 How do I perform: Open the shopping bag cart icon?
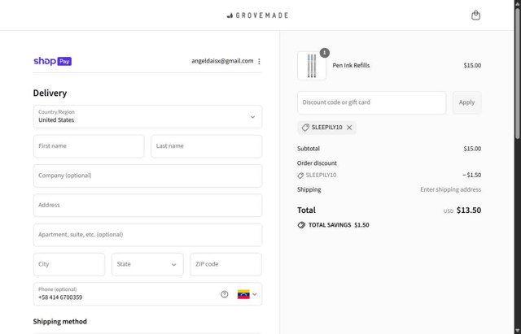475,15
